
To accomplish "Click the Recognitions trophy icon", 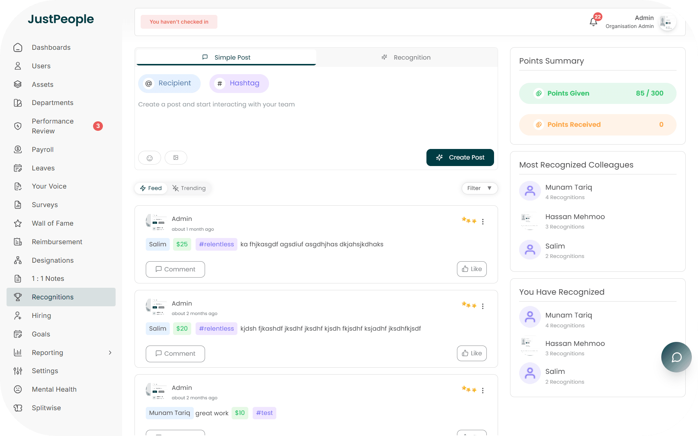I will coord(18,297).
